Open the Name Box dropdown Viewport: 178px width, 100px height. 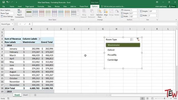pos(12,24)
